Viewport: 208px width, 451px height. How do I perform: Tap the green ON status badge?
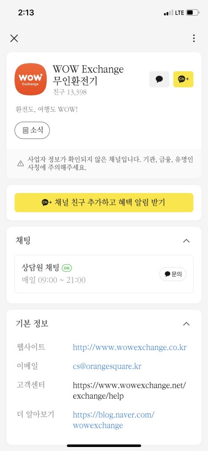pyautogui.click(x=67, y=268)
